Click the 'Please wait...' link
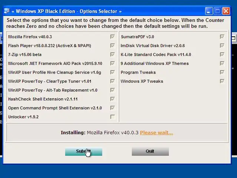This screenshot has width=237, height=178. pyautogui.click(x=156, y=133)
